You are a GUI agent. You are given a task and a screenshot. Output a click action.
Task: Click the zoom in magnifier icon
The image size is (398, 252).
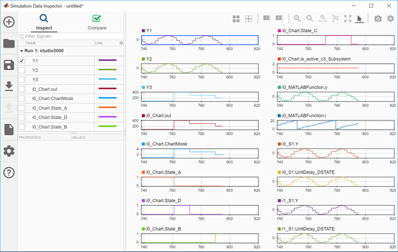click(297, 19)
